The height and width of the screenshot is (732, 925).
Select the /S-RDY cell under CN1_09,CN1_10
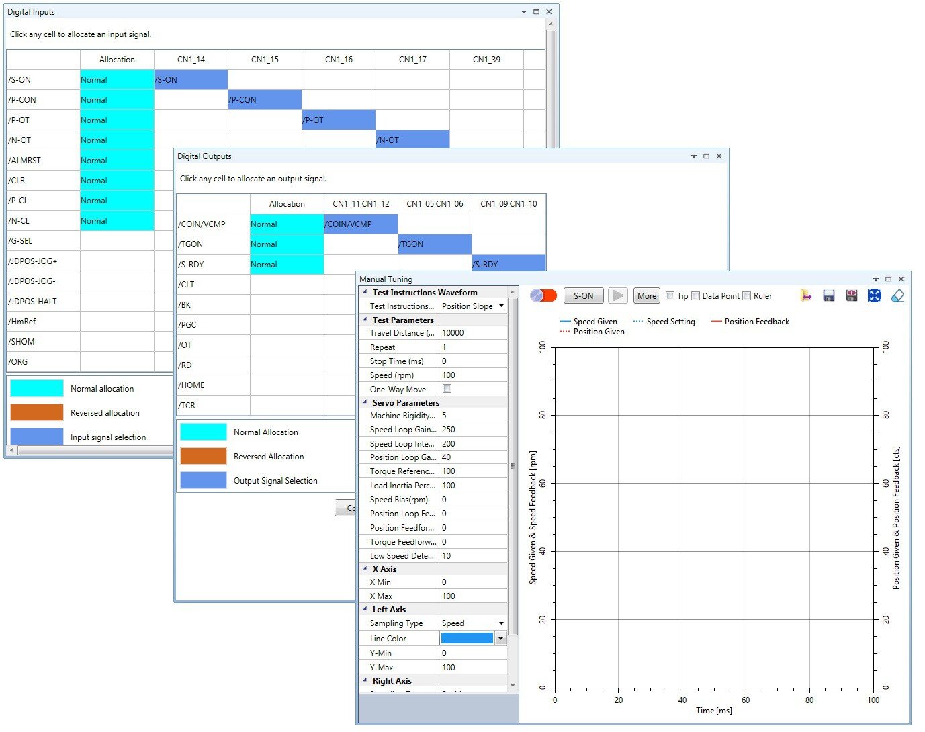click(509, 265)
